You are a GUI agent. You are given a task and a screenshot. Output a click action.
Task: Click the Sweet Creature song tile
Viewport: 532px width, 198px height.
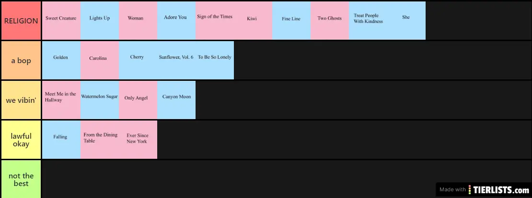(x=61, y=21)
